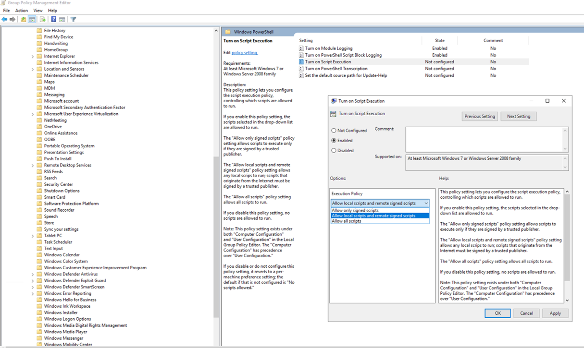
Task: Select the Not Configured radio button
Action: tap(334, 131)
